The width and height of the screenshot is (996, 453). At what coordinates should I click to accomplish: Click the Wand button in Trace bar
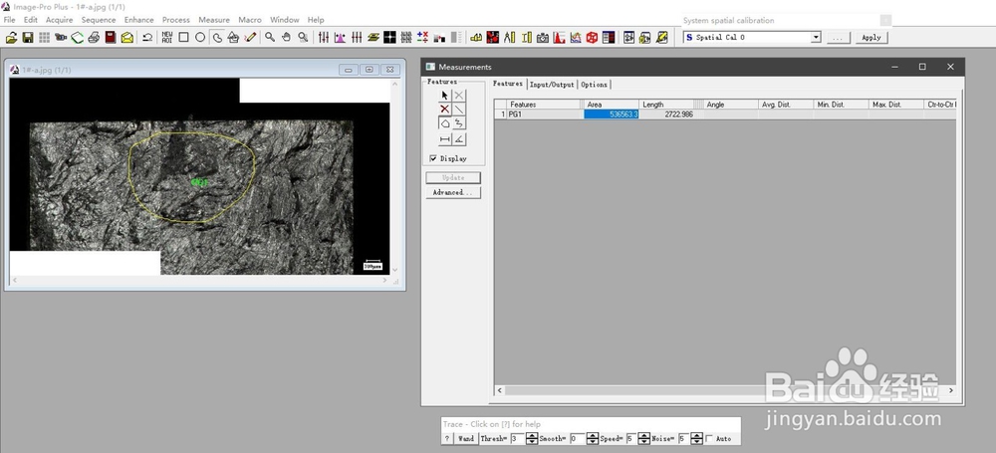466,438
